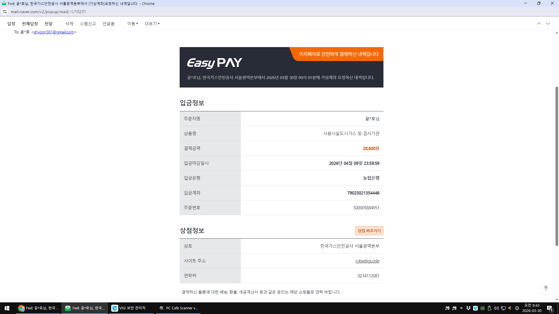The image size is (559, 314).
Task: Click the page vertical scrollbar thumb
Action: click(557, 166)
